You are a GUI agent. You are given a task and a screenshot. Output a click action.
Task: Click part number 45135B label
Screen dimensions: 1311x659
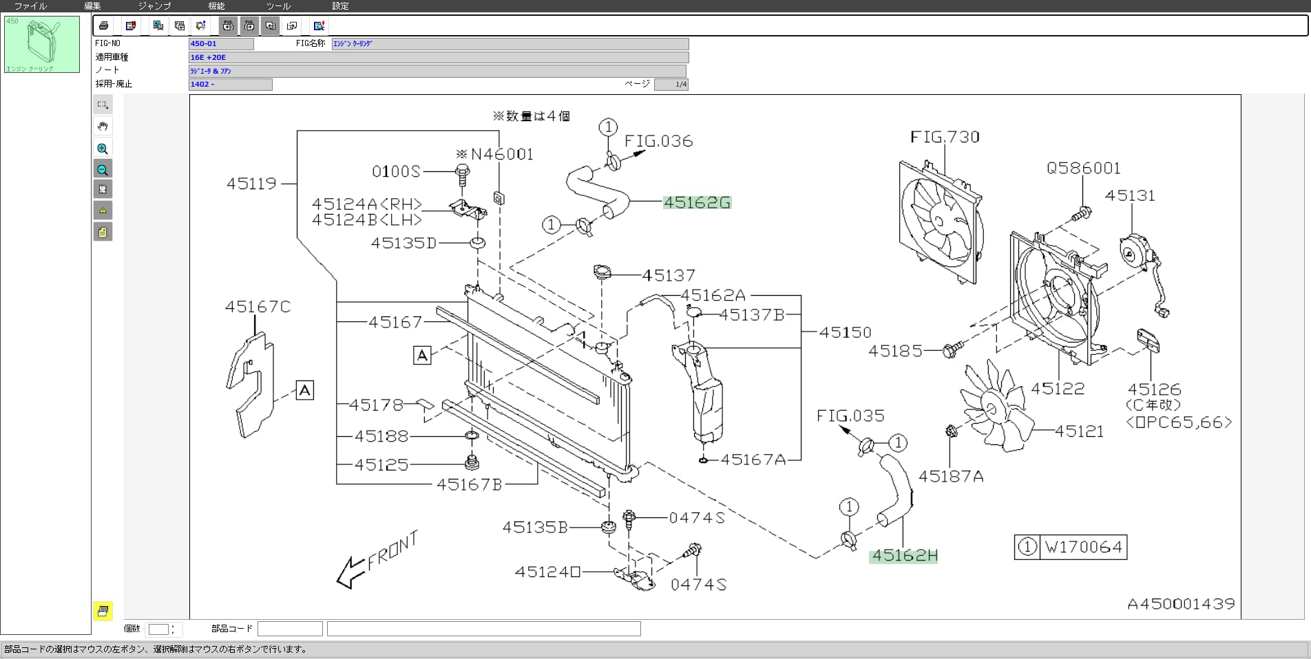coord(535,528)
